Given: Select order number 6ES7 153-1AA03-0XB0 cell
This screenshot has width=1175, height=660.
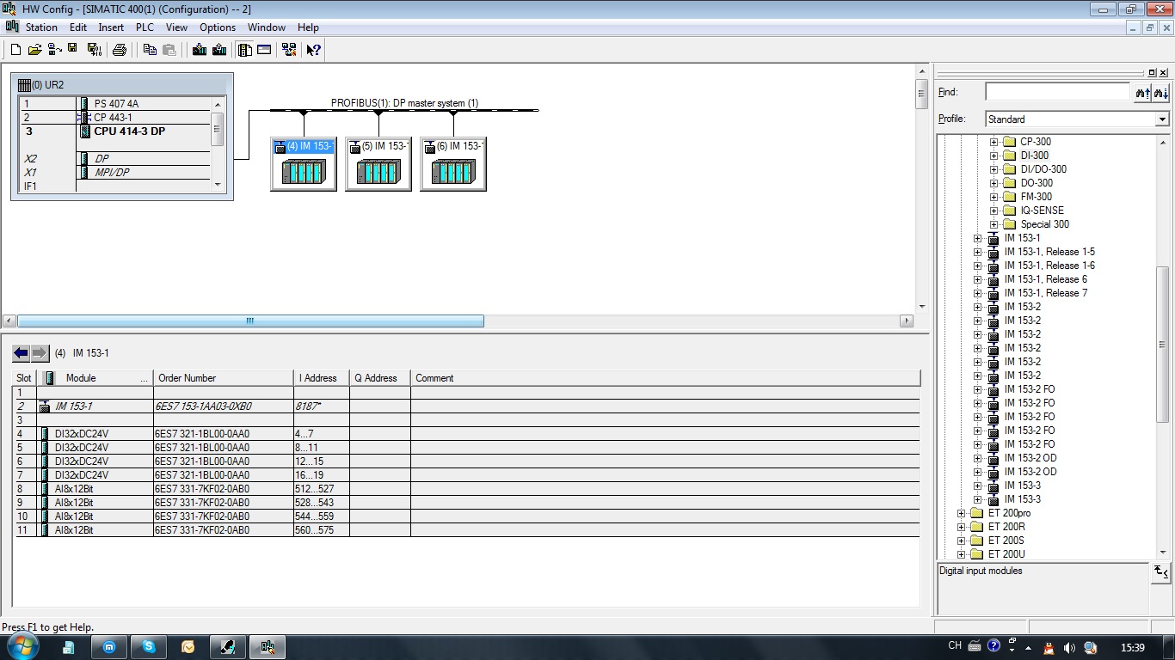Looking at the screenshot, I should pyautogui.click(x=224, y=406).
